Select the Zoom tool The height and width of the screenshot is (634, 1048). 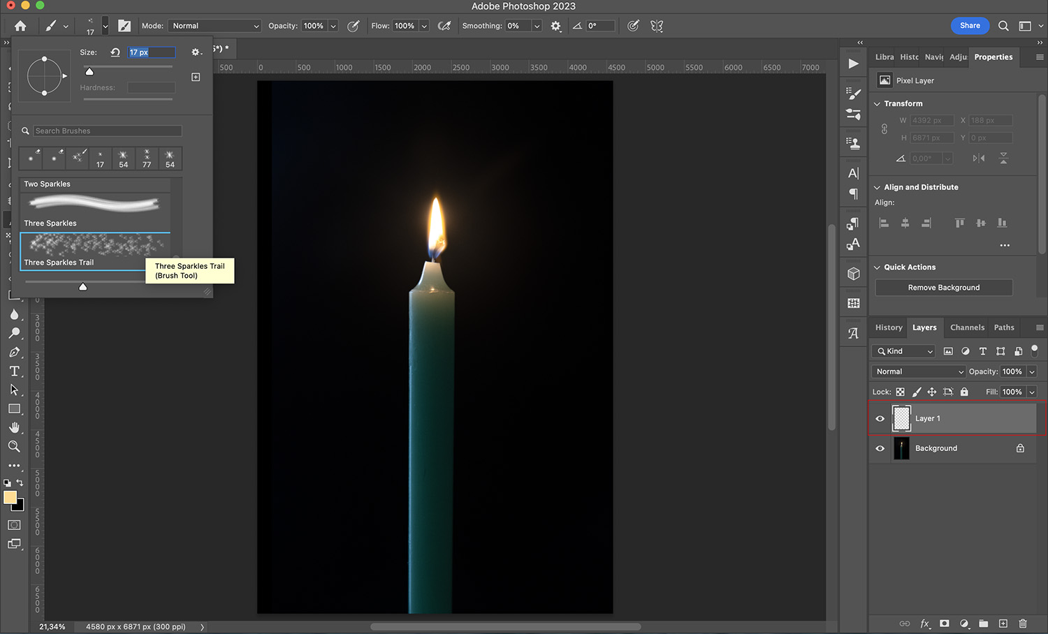[14, 446]
